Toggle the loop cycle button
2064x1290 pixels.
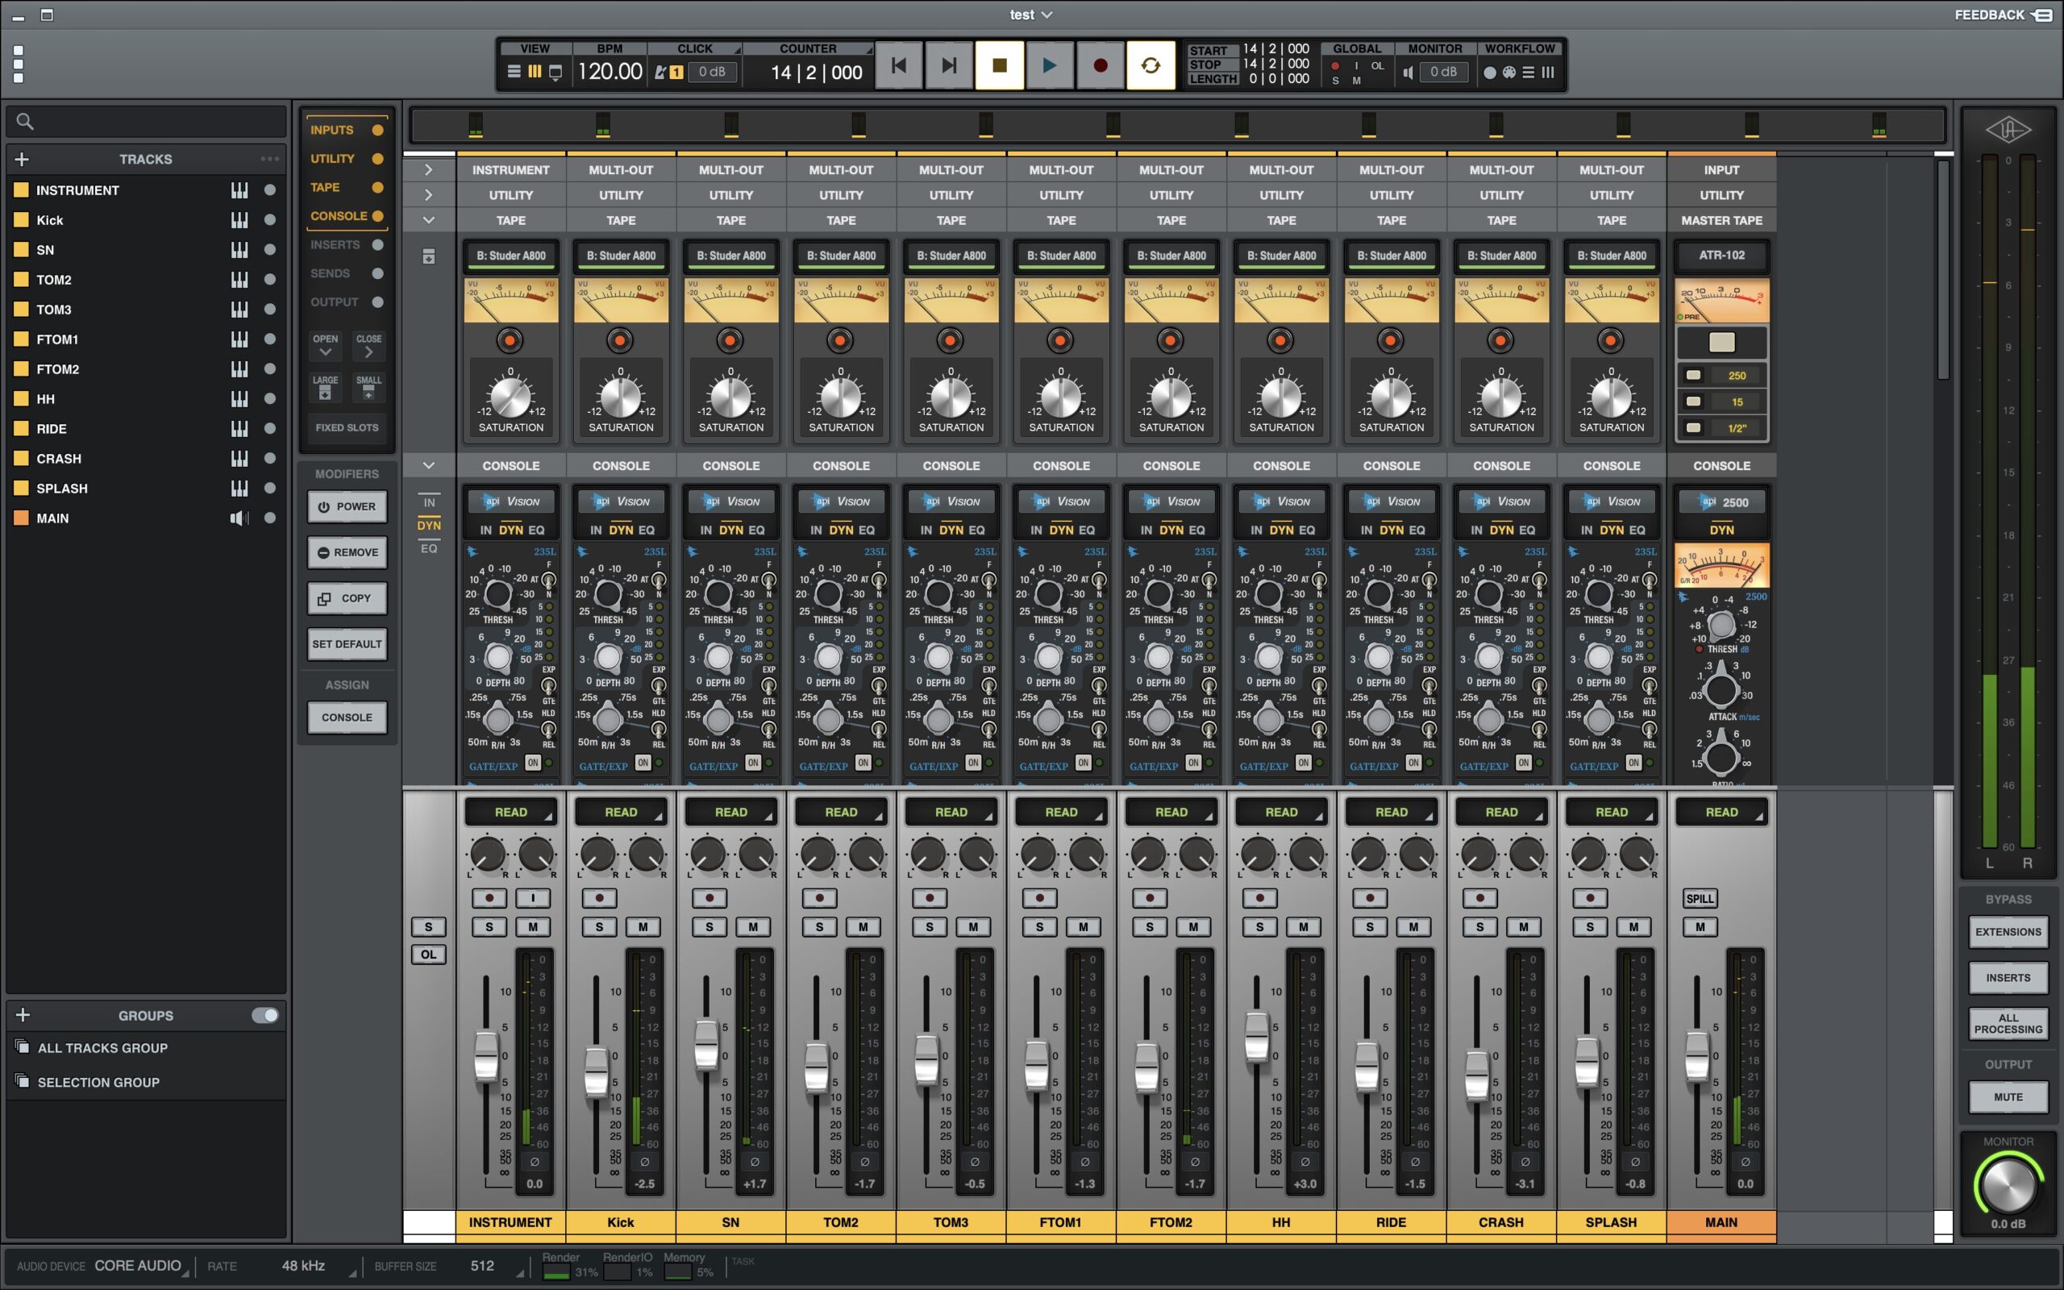point(1151,64)
